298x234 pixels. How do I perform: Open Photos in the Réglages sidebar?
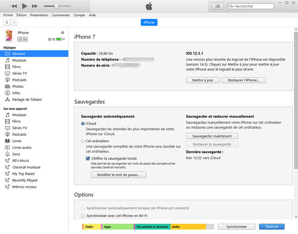pos(18,86)
